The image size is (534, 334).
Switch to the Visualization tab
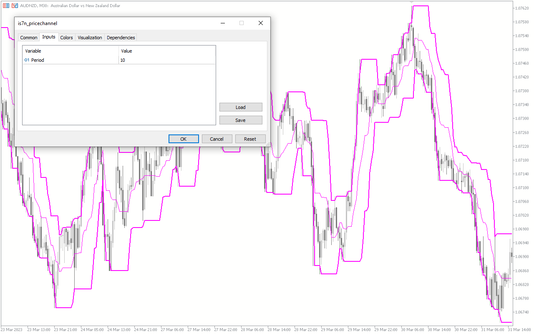[x=90, y=38]
